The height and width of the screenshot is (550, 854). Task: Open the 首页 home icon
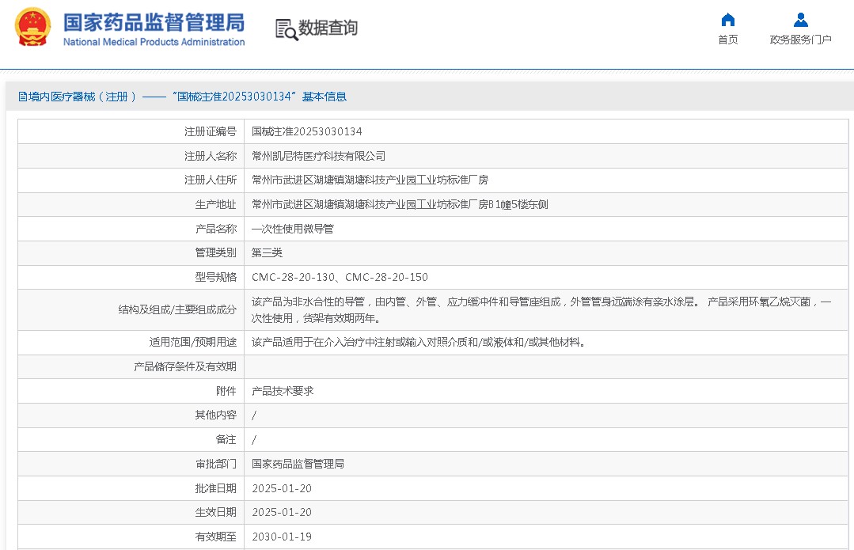(727, 20)
